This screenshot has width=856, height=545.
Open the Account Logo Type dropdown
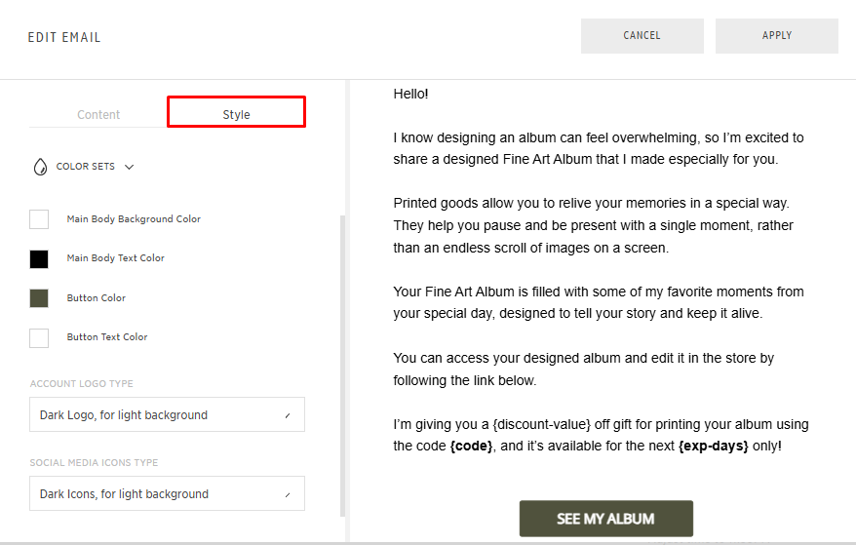[167, 414]
